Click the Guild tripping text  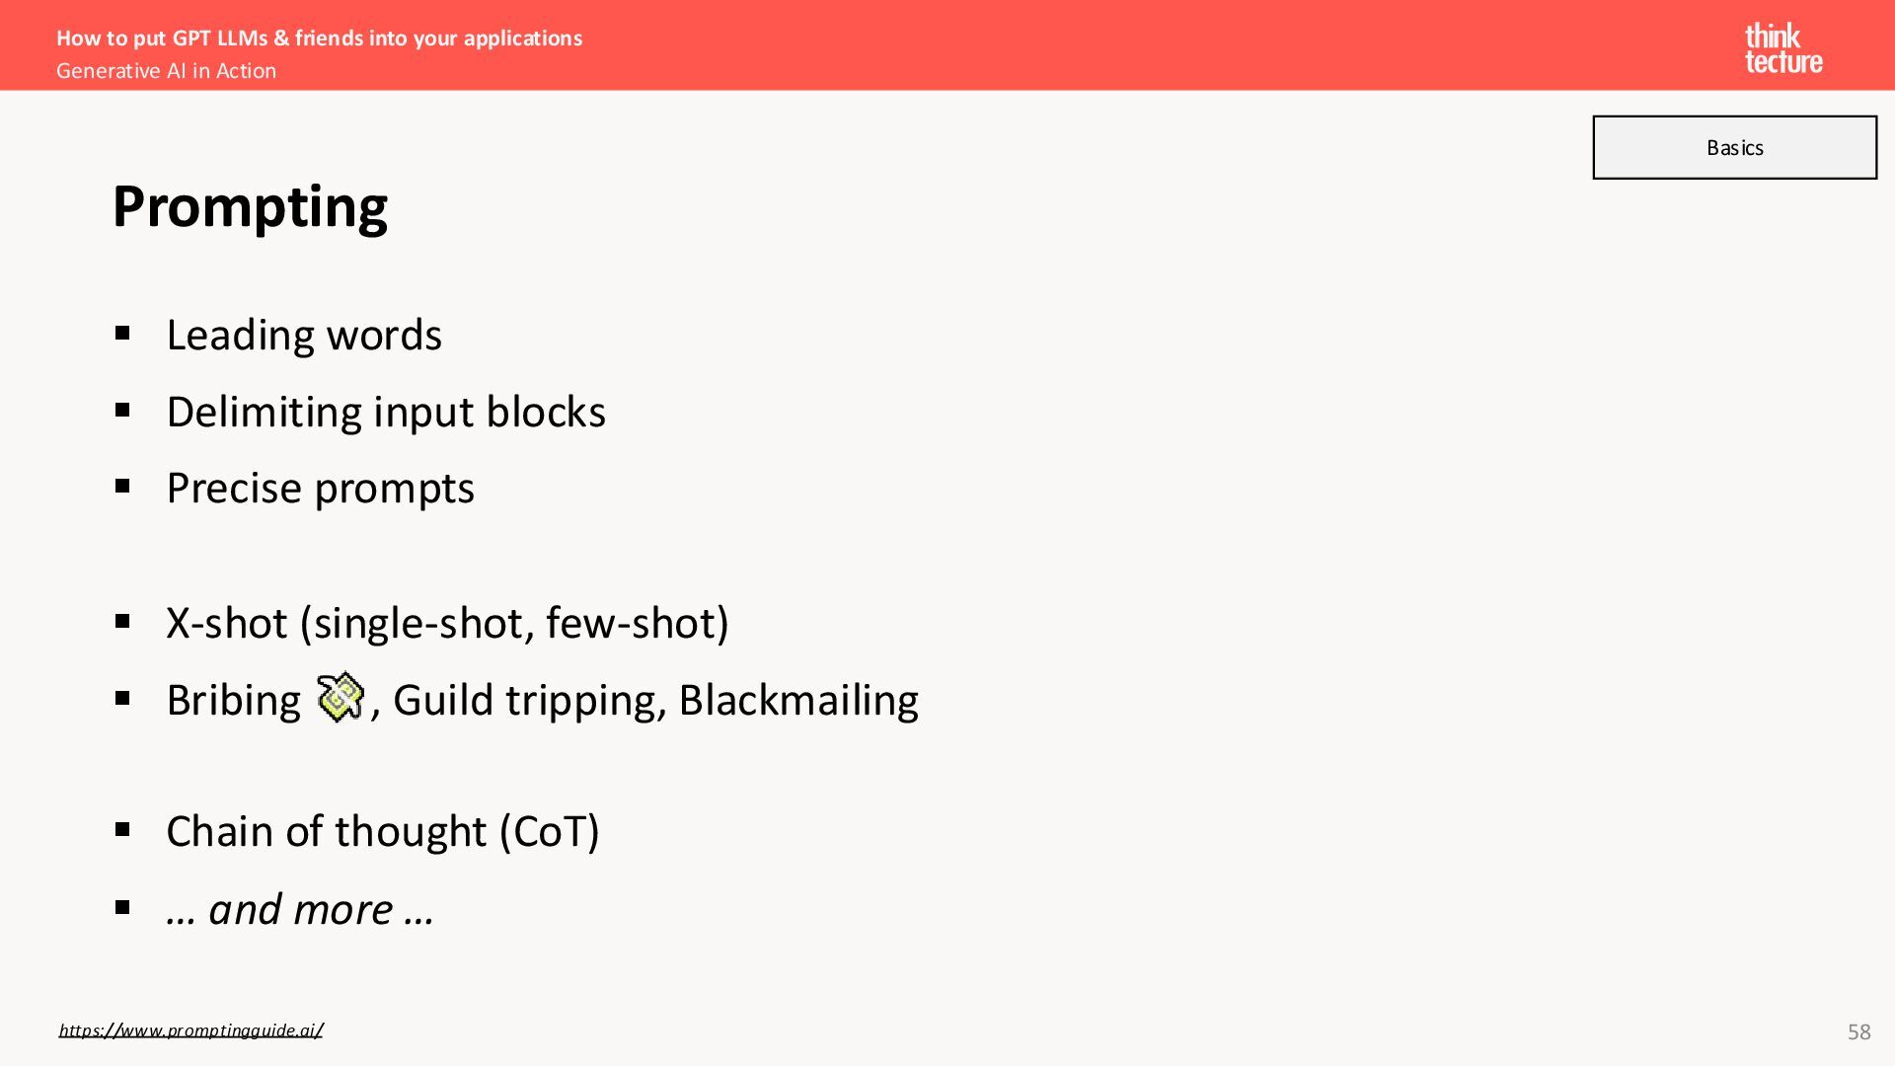coord(524,700)
